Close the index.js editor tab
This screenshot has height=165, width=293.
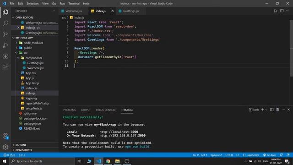[x=112, y=11]
